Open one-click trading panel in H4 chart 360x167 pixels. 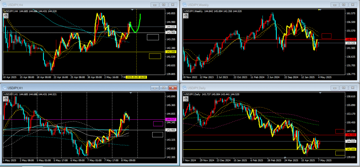pos(6,15)
